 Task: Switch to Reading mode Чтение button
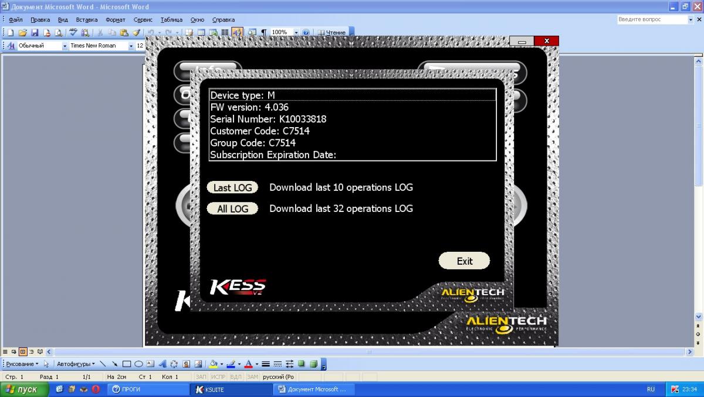332,32
